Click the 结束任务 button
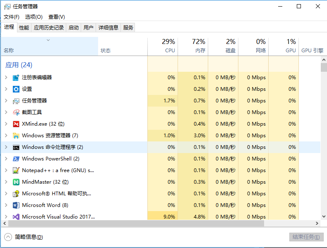 pyautogui.click(x=305, y=237)
